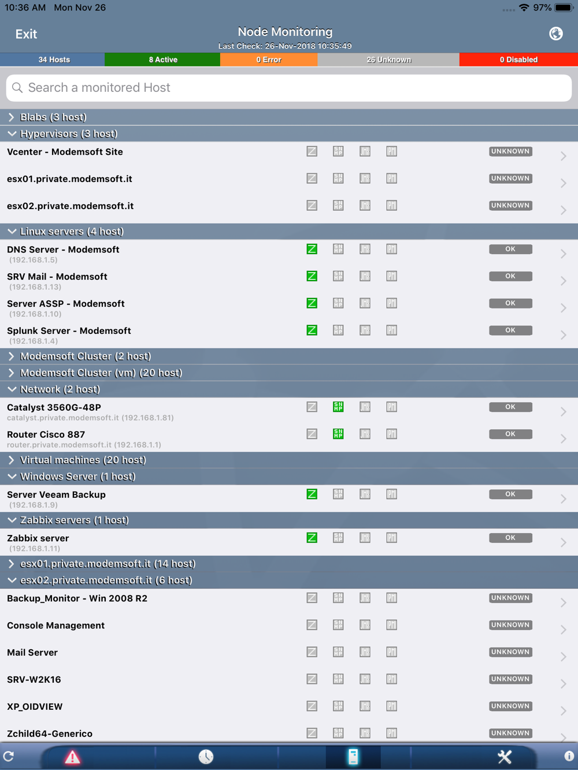Click the IPMI icon for Router Cisco 887

(x=391, y=434)
